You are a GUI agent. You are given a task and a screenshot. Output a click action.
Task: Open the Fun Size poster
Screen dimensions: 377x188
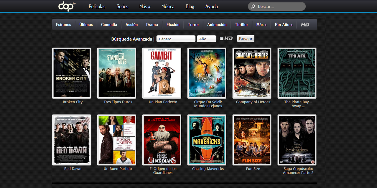pos(252,140)
